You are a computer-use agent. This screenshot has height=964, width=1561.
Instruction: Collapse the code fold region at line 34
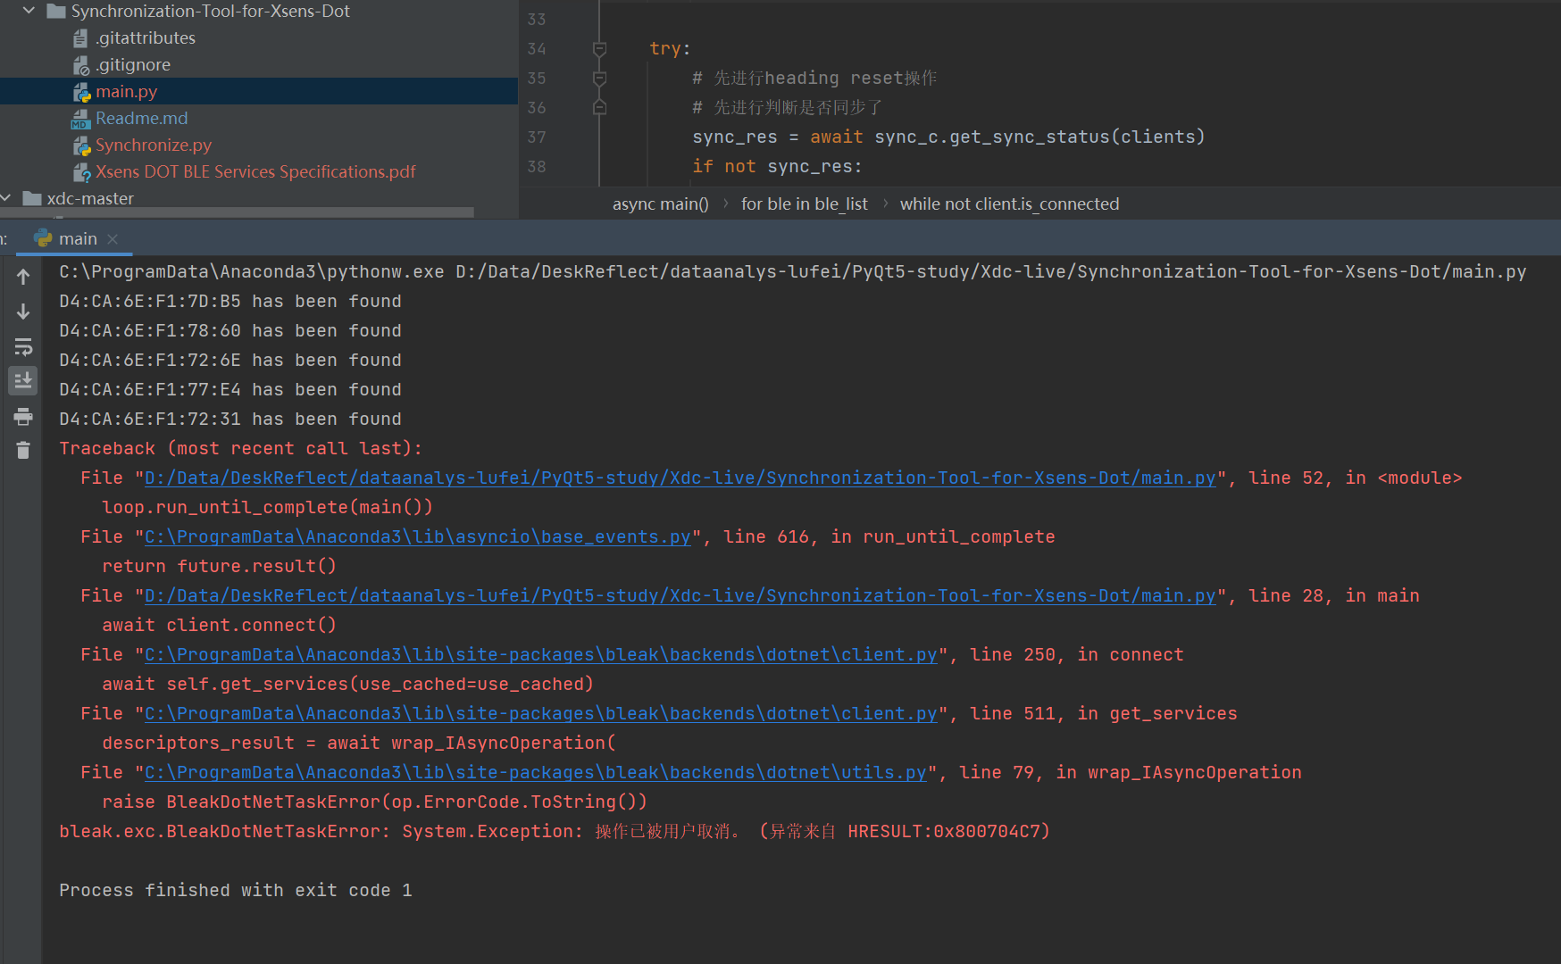point(599,48)
